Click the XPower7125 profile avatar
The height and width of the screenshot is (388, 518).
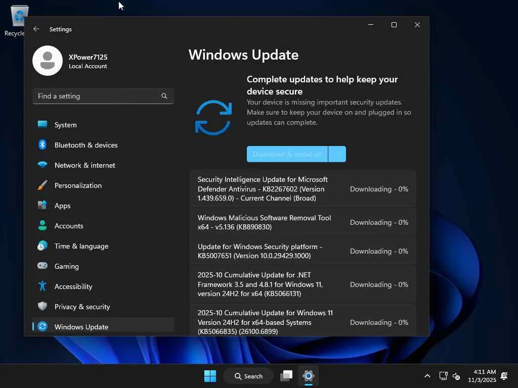(48, 61)
